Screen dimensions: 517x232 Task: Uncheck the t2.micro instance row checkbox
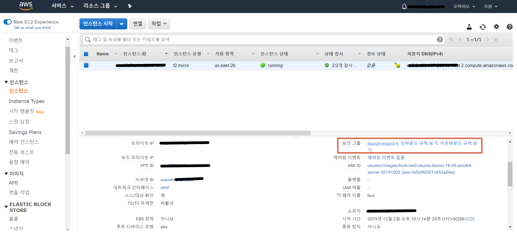point(86,65)
